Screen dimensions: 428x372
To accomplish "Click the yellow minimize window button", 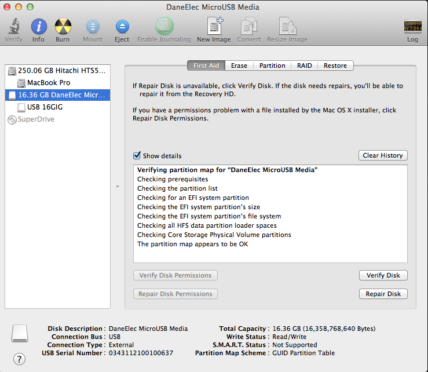I will tap(19, 7).
